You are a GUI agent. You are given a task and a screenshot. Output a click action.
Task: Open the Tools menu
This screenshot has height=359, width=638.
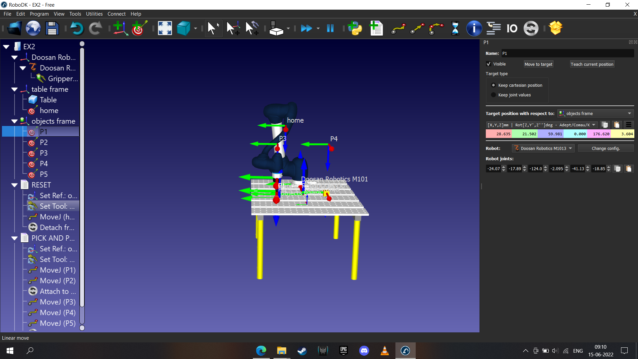(75, 14)
